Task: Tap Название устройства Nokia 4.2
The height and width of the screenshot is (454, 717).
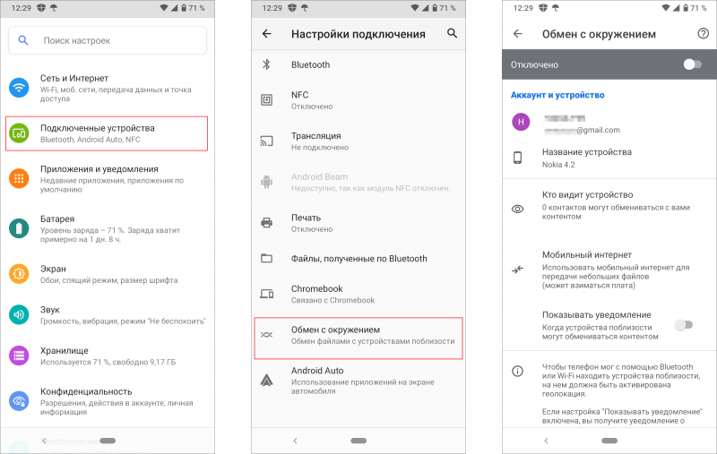Action: (609, 158)
